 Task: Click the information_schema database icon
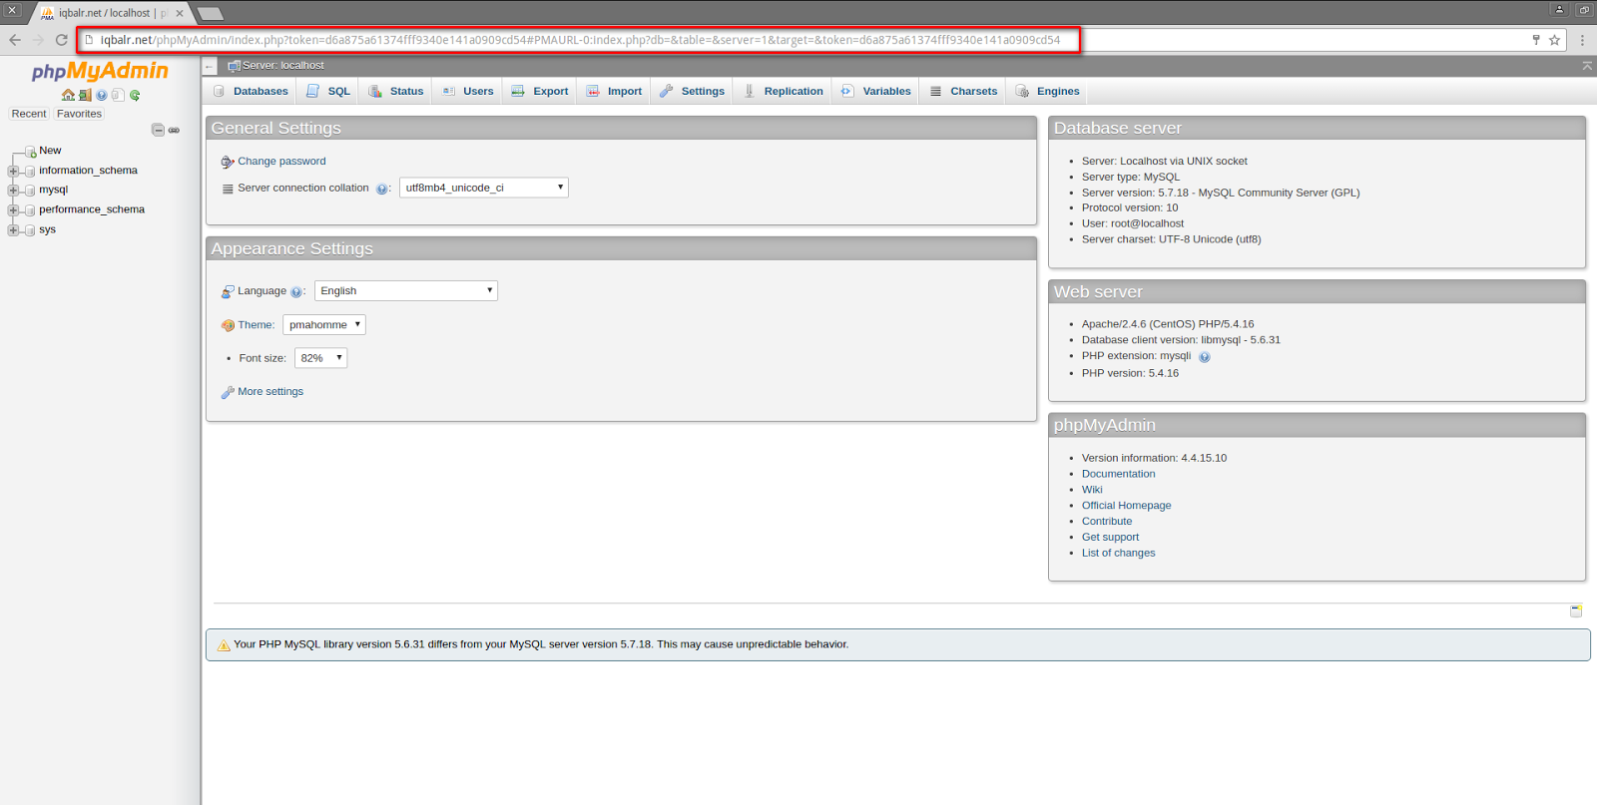point(30,172)
